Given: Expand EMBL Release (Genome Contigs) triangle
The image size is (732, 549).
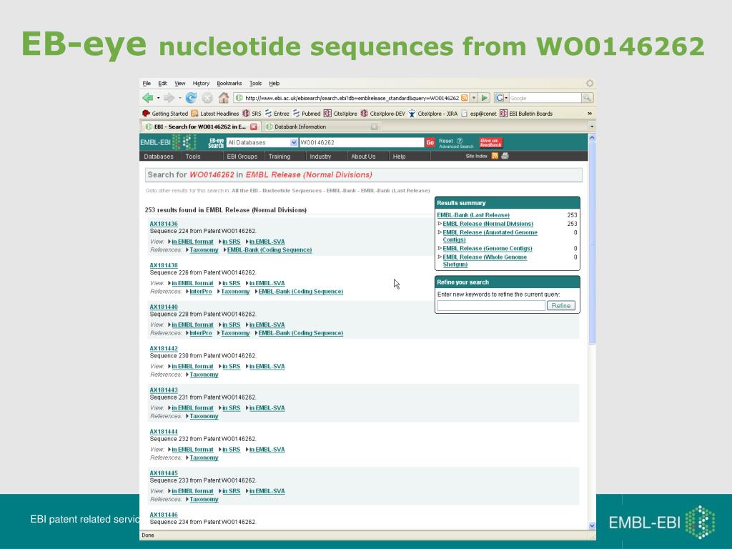Looking at the screenshot, I should point(440,248).
